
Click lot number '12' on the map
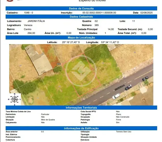point(60,86)
